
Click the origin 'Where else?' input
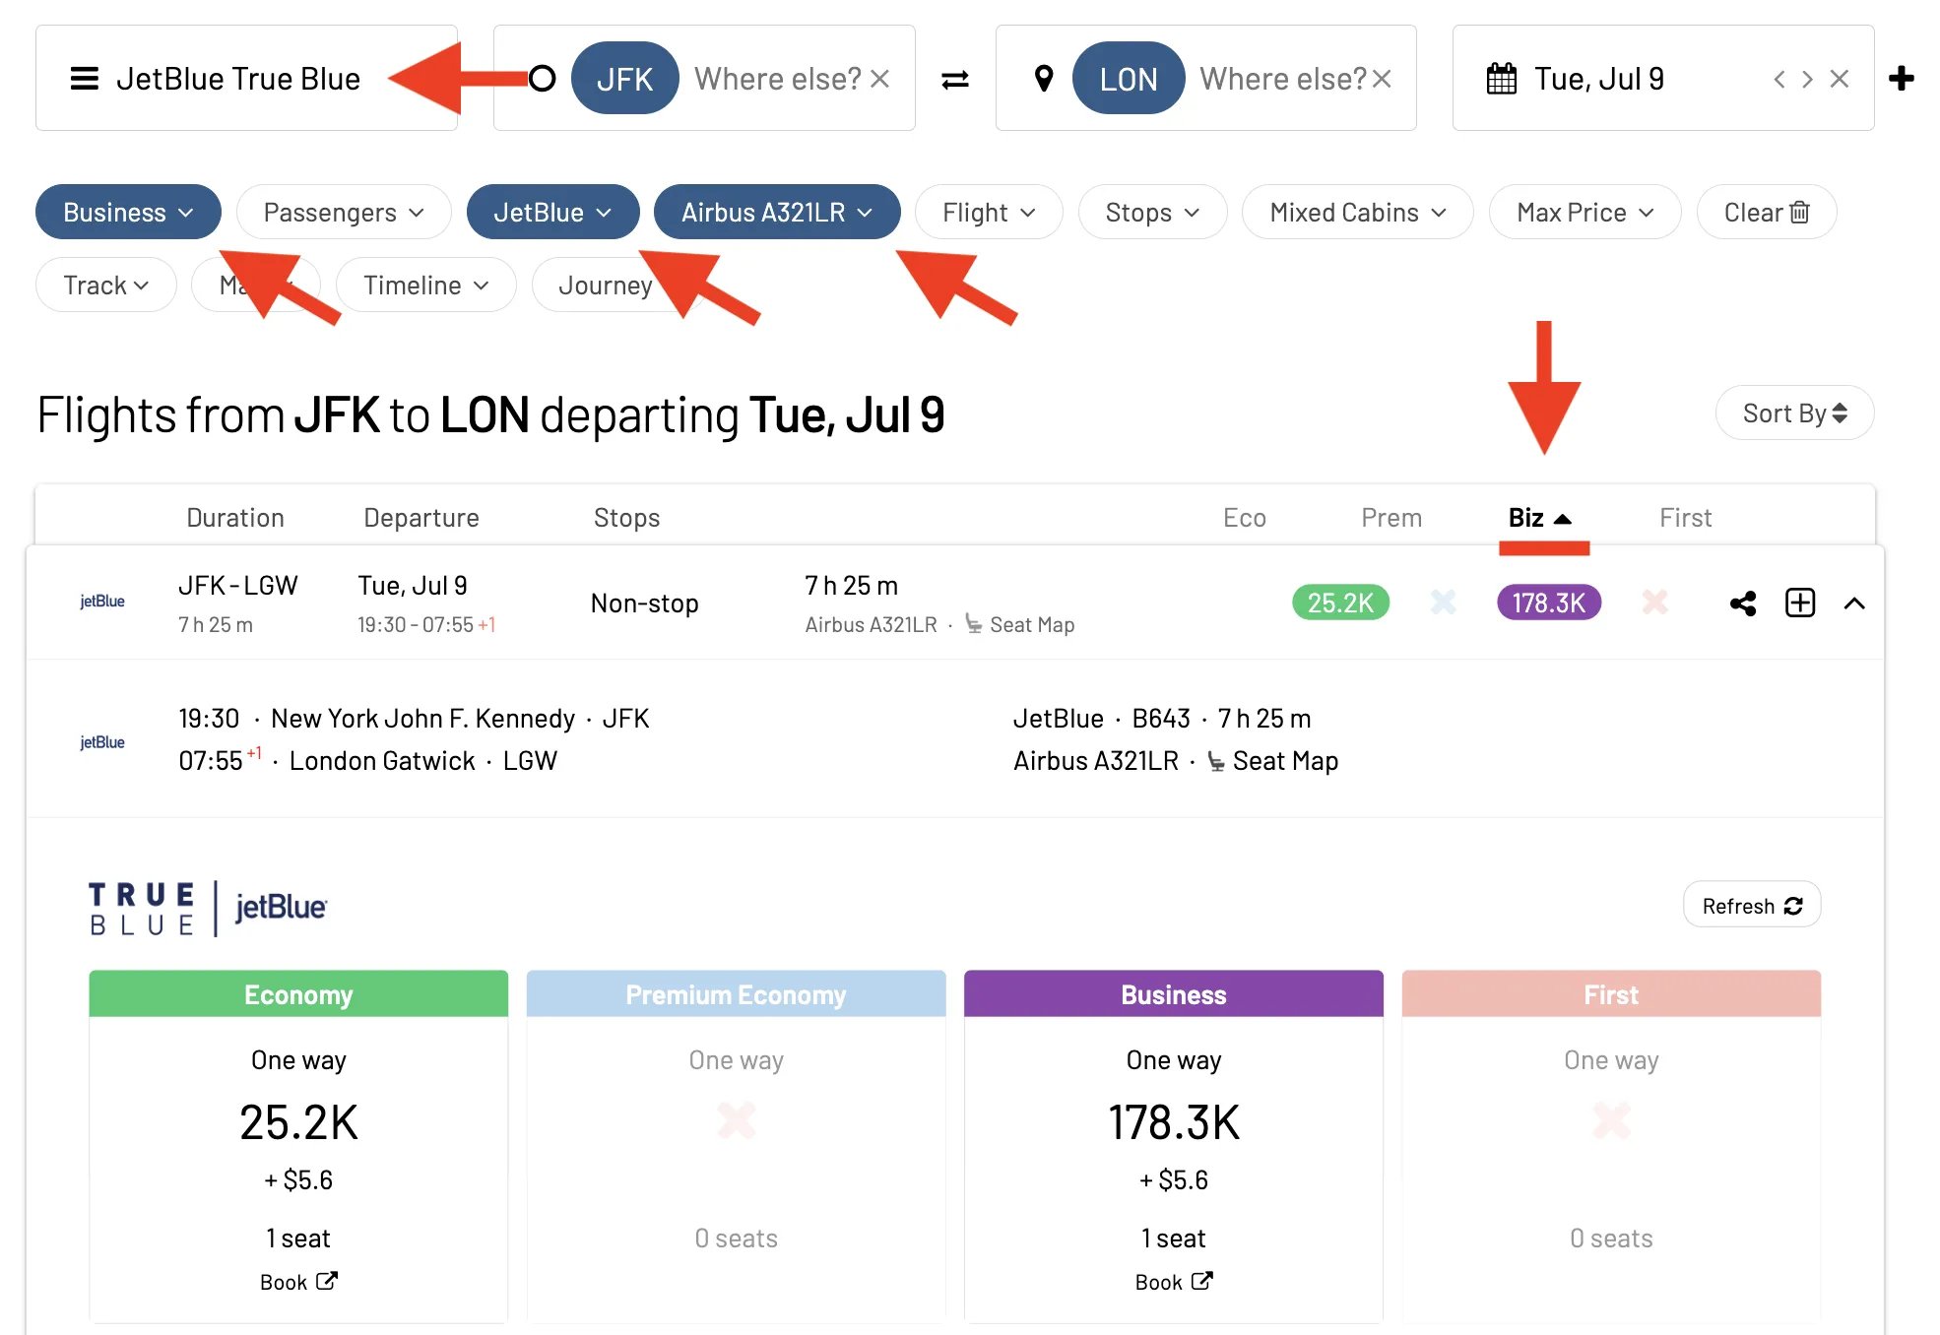tap(778, 79)
